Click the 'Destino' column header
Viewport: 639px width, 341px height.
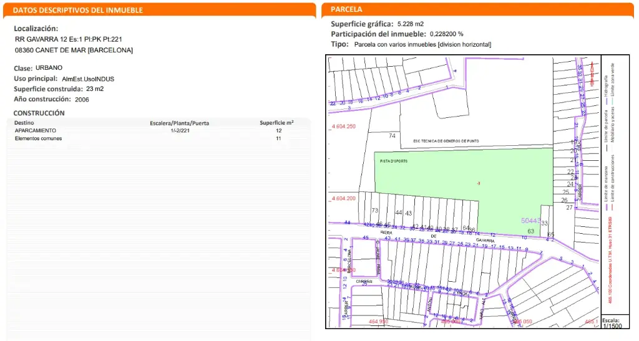click(x=24, y=123)
